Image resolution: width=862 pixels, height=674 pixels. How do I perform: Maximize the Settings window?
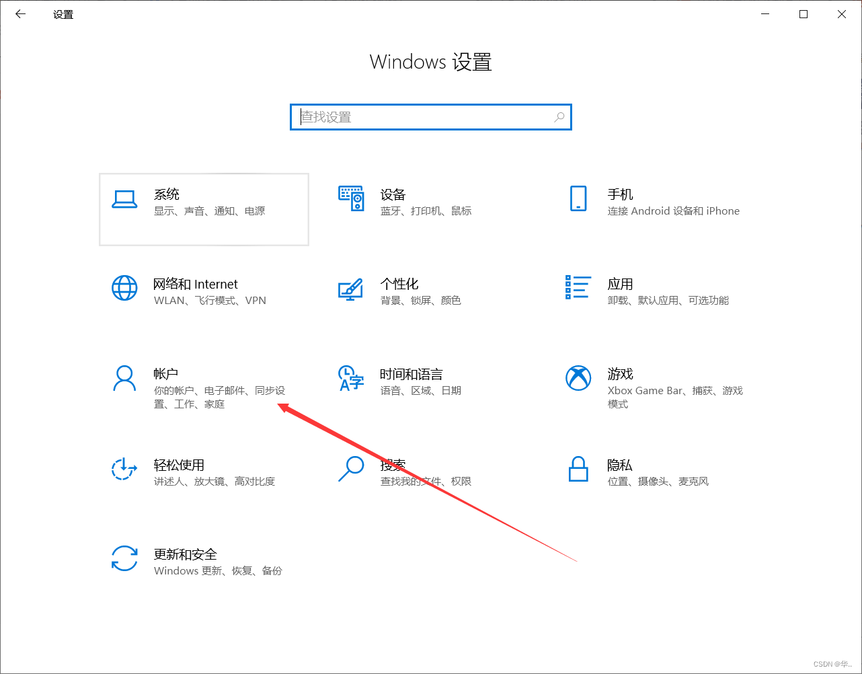pos(804,14)
